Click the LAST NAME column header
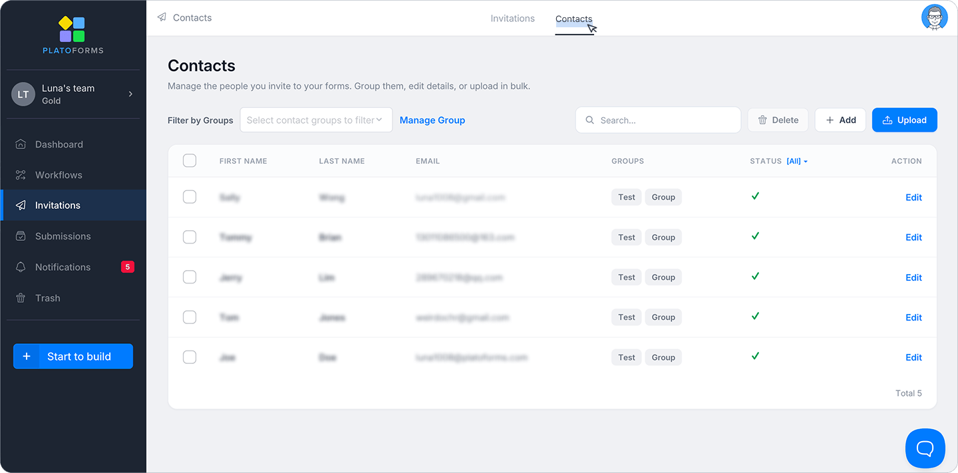The height and width of the screenshot is (473, 958). [342, 161]
